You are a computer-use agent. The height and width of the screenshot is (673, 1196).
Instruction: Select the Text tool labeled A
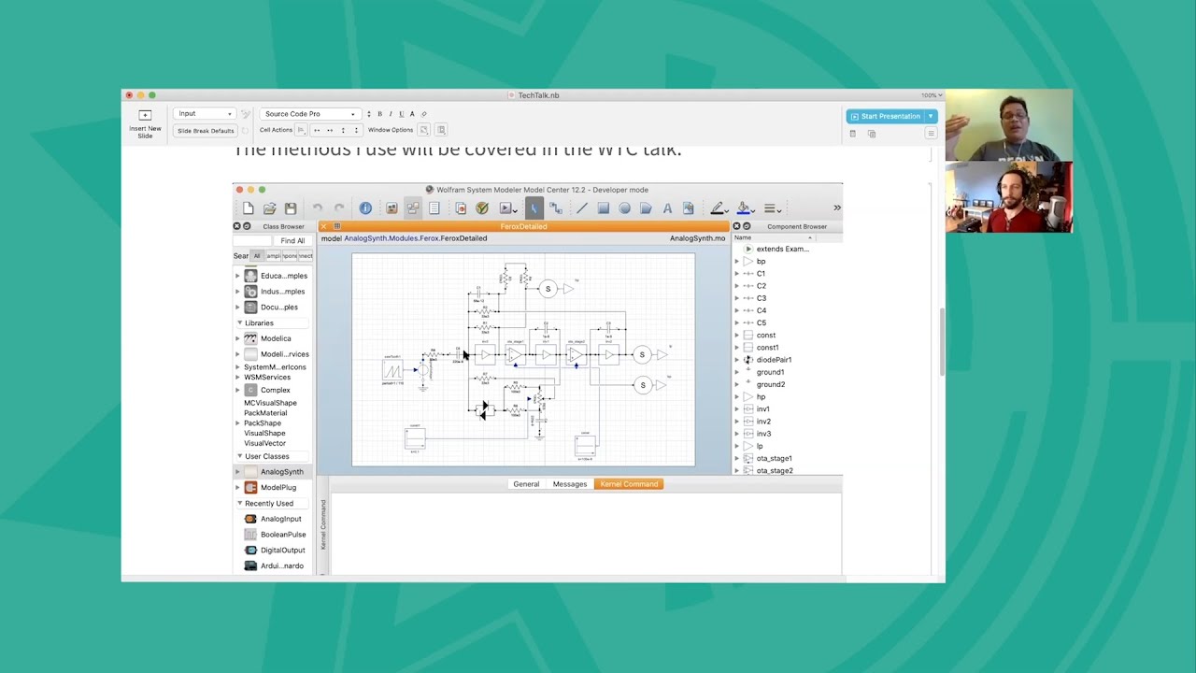667,208
